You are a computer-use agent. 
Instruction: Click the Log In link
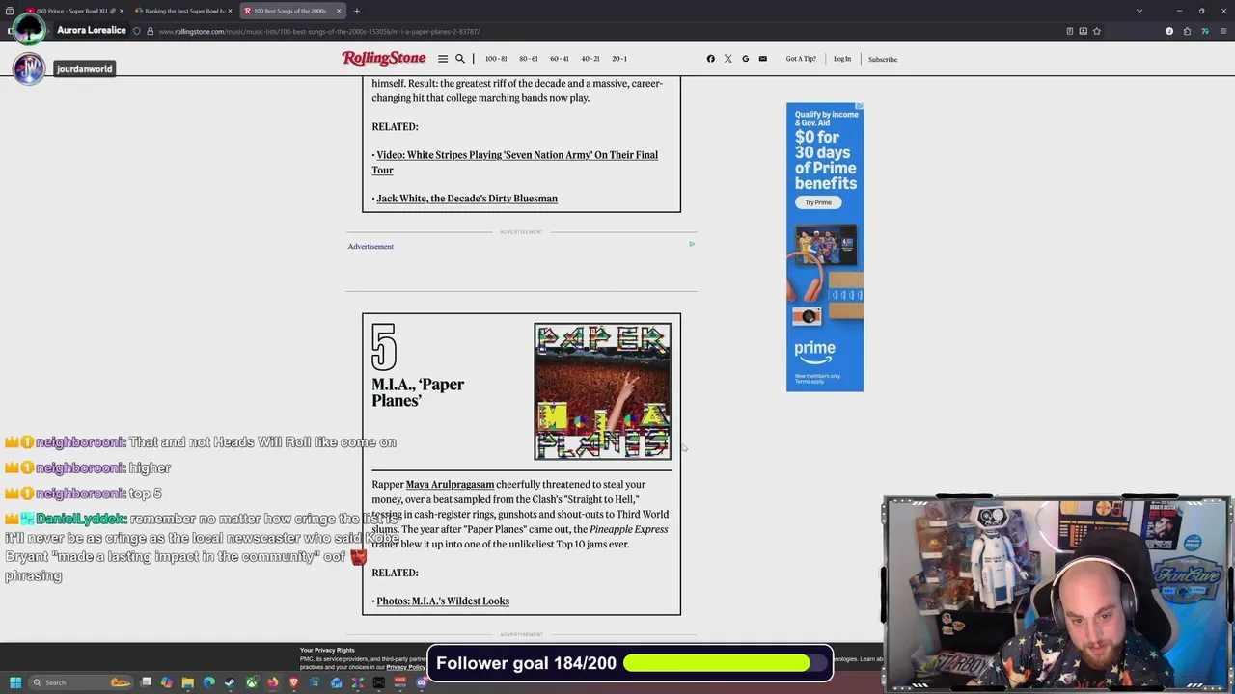pos(842,59)
